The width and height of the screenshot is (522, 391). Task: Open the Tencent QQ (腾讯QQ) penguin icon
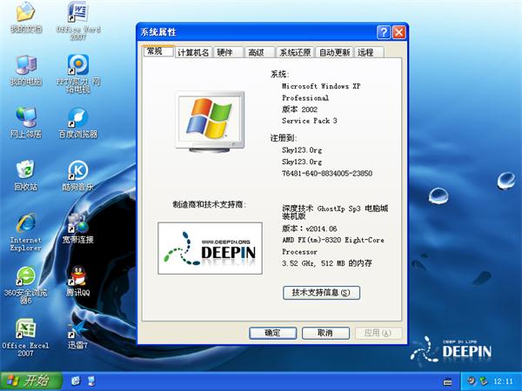click(x=77, y=276)
